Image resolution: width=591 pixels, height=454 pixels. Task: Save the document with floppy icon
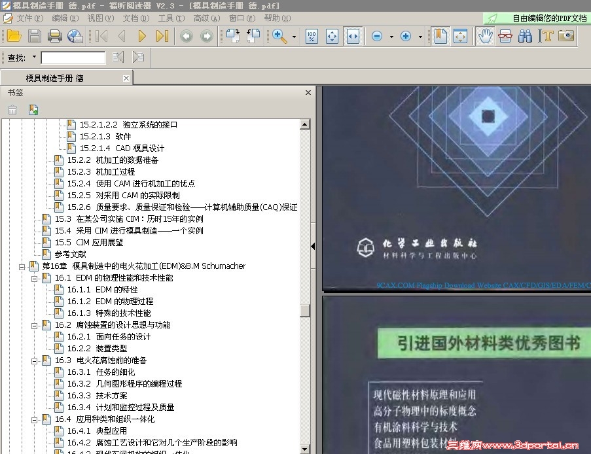tap(35, 36)
